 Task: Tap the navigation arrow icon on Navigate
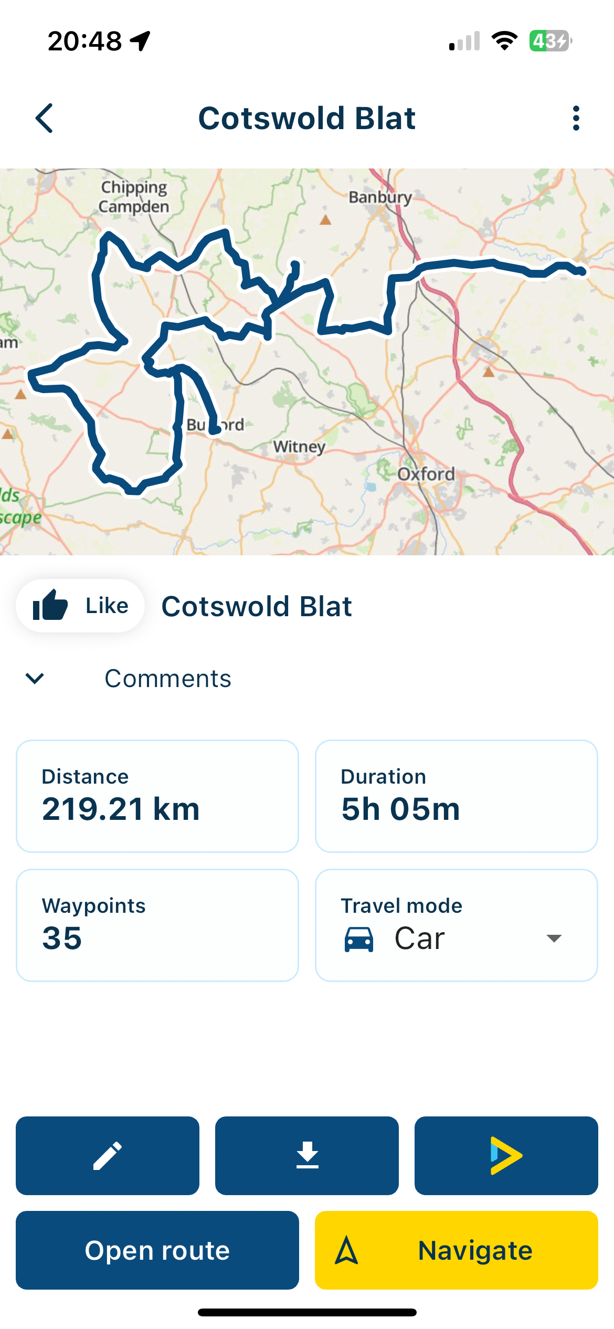(346, 1250)
